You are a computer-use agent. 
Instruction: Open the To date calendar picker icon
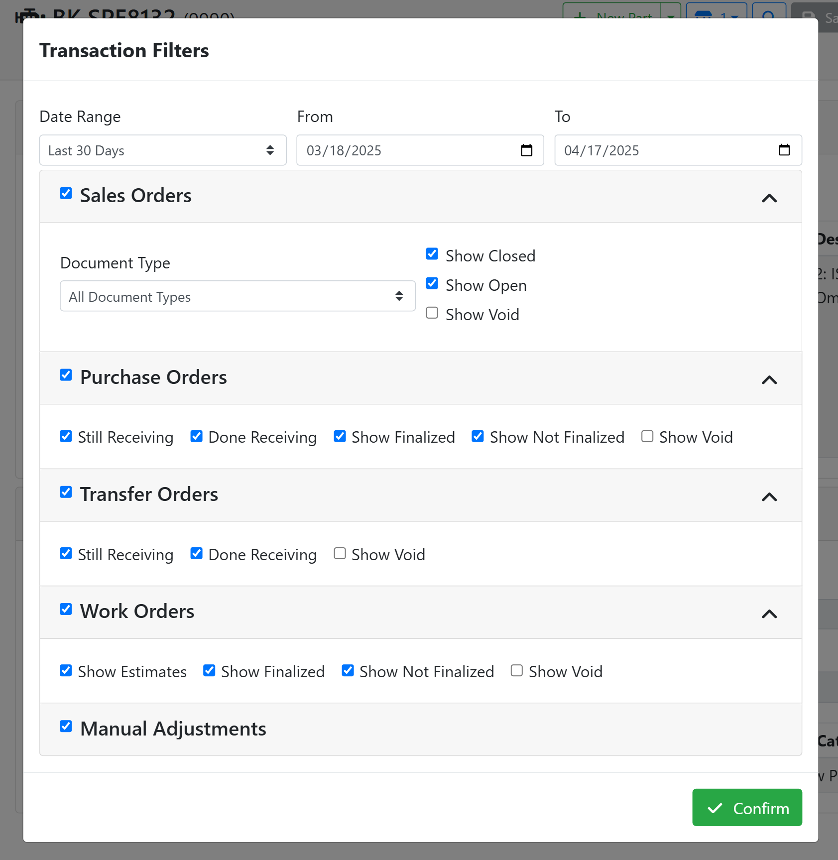[784, 150]
